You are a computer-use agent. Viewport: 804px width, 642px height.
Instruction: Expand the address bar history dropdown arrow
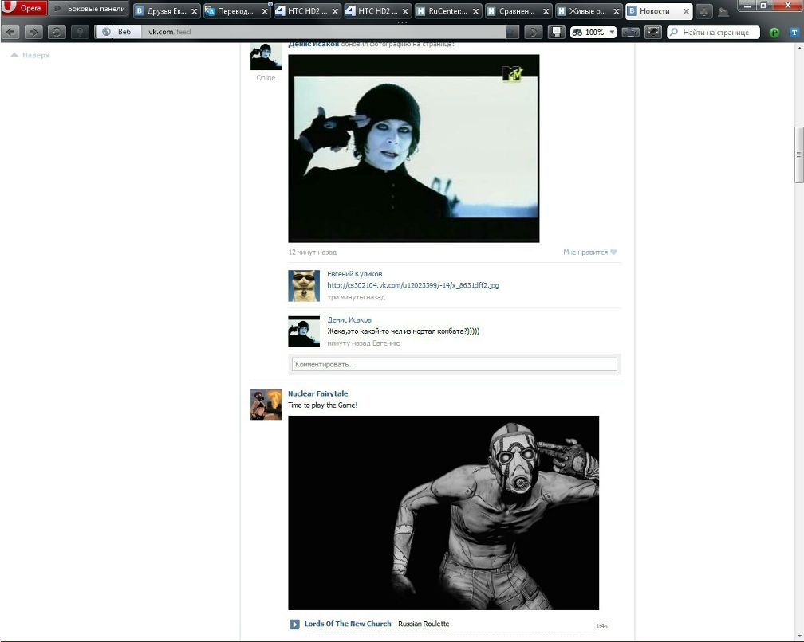(512, 33)
